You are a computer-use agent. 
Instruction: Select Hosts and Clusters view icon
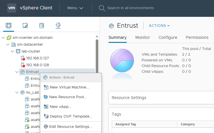tap(9, 26)
